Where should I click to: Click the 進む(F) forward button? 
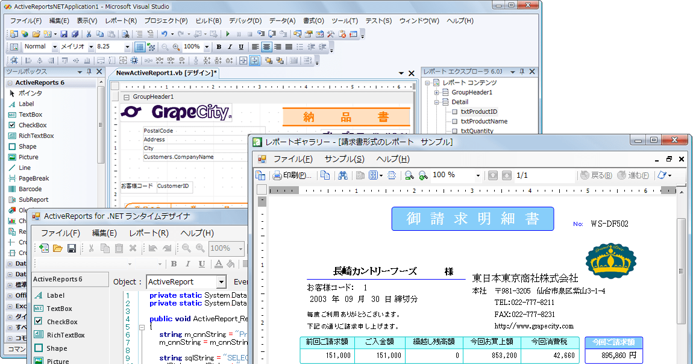[x=633, y=175]
